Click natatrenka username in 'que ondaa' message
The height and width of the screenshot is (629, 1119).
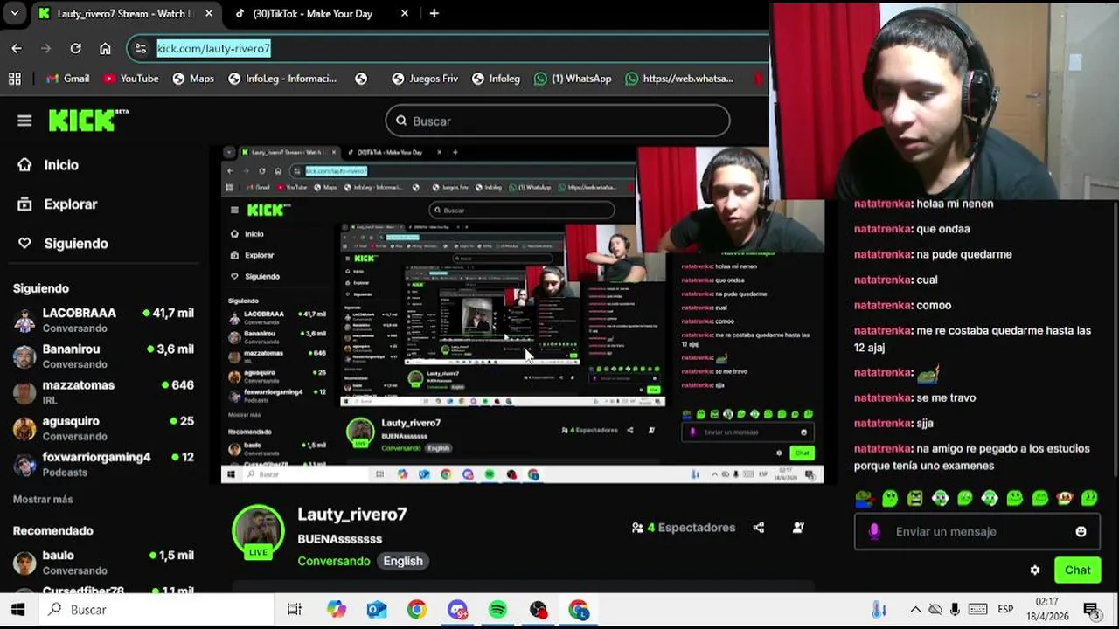(883, 229)
